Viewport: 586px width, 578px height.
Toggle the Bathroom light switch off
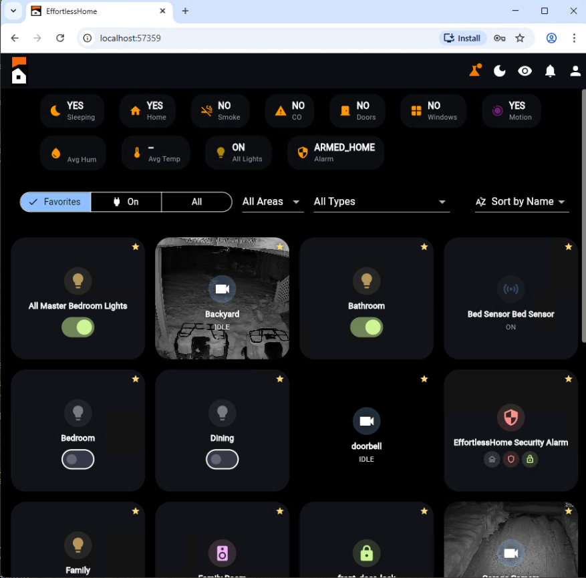pos(366,327)
